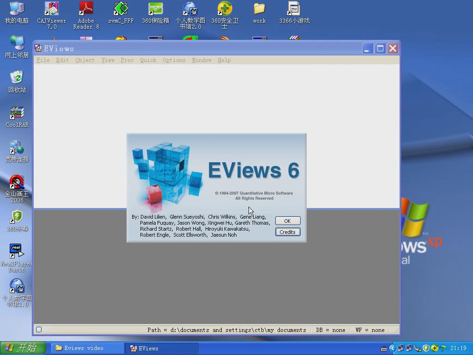
Task: Open the 宽带连接 broadband connection
Action: point(17,151)
